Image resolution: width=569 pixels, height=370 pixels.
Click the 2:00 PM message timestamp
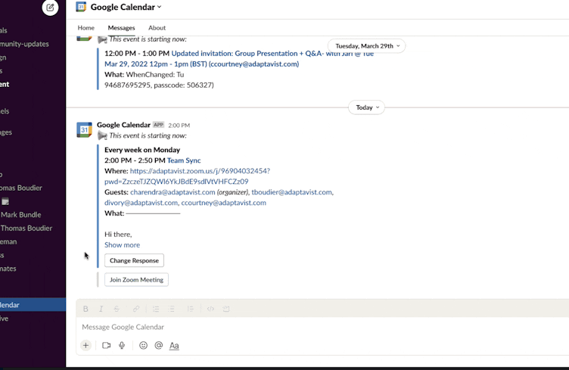click(x=179, y=125)
